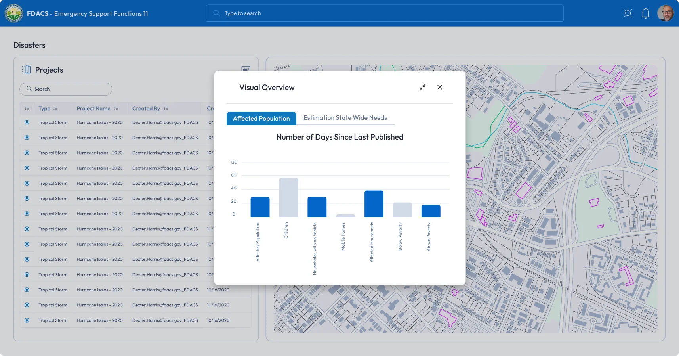This screenshot has height=356, width=679.
Task: Sort by the Type column
Action: (x=55, y=109)
